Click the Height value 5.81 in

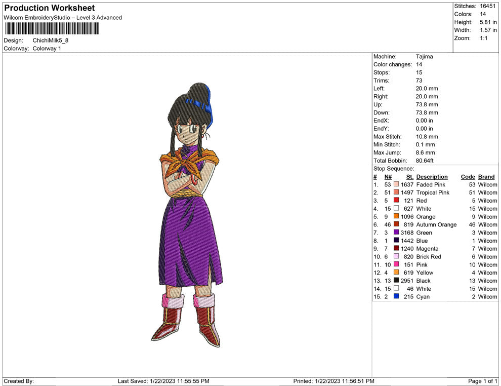(x=488, y=22)
